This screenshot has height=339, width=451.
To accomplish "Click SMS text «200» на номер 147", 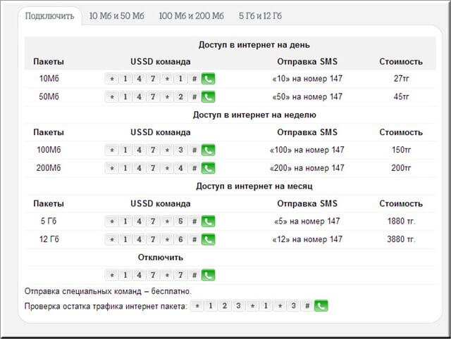I will click(307, 167).
